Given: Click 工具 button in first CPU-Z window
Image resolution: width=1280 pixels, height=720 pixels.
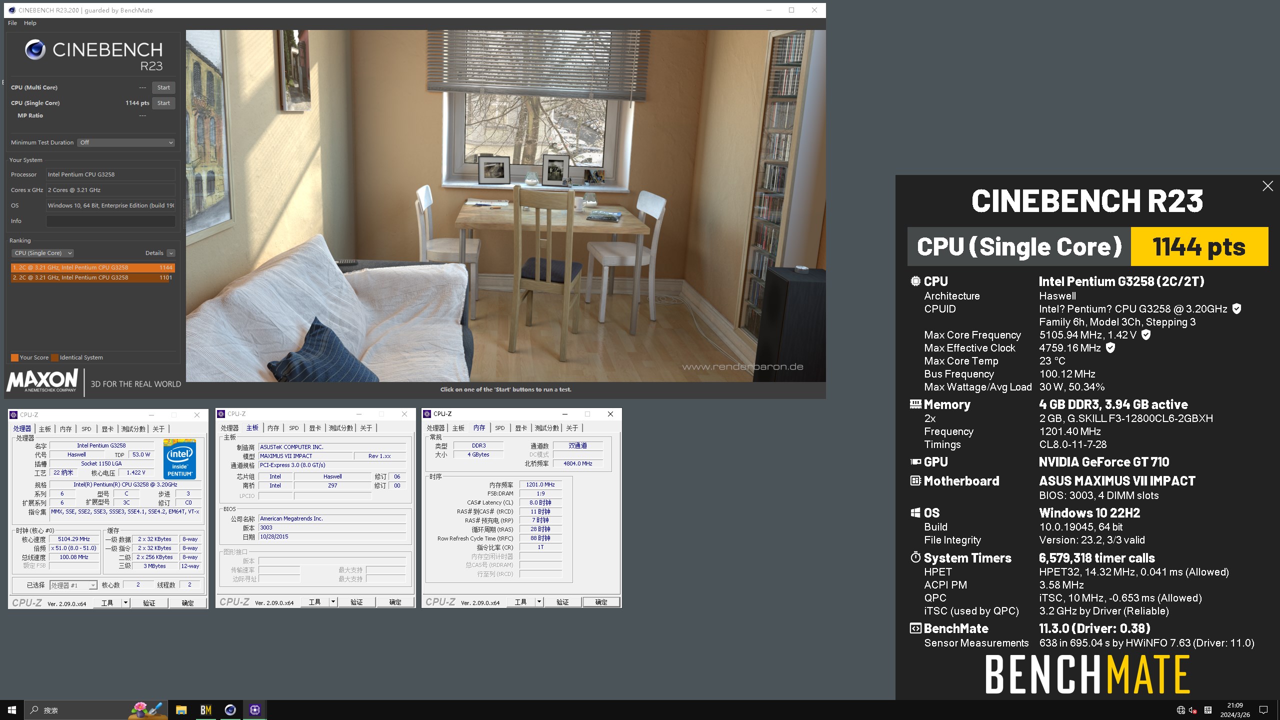Looking at the screenshot, I should click(107, 603).
